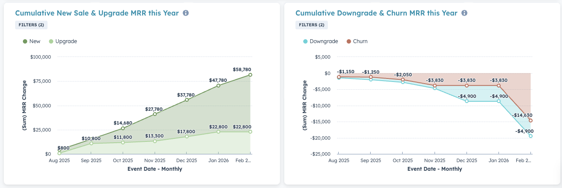This screenshot has width=562, height=188.
Task: Click the Downgrade point for Dec 2025
Action: 467,101
